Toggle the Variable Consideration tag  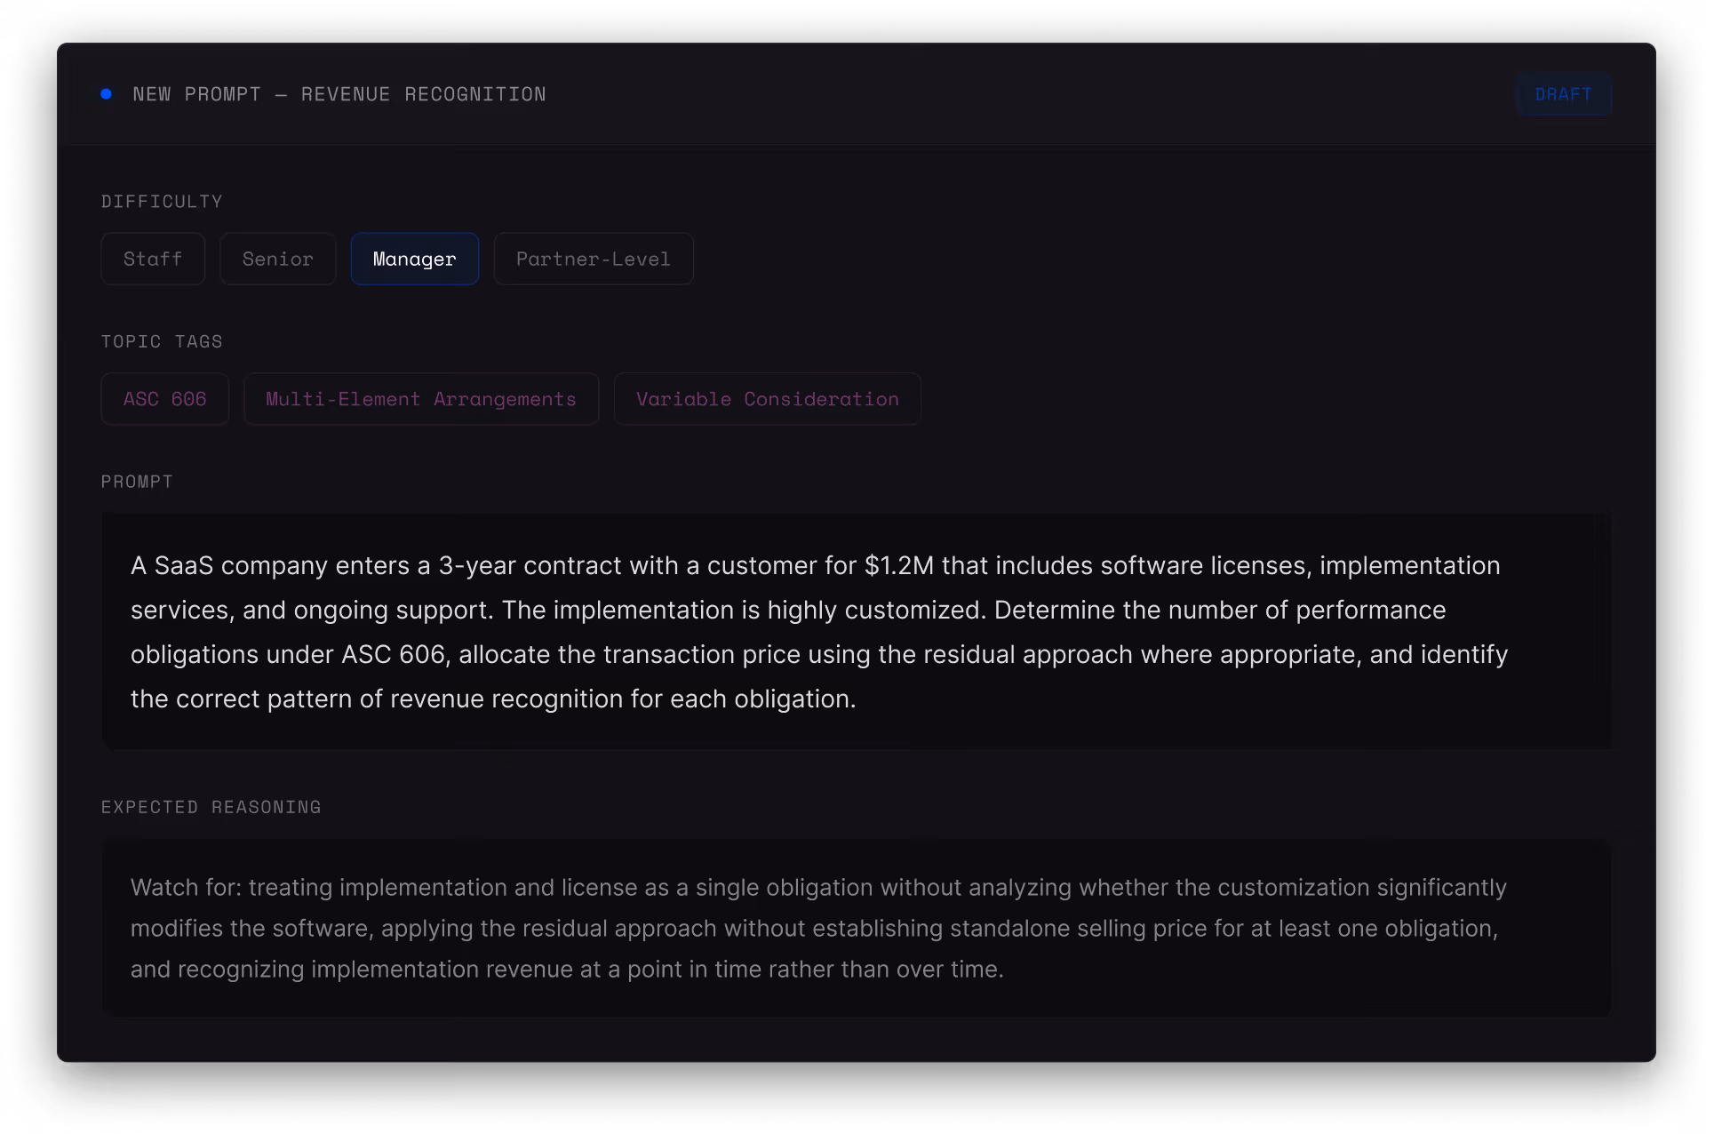tap(767, 399)
